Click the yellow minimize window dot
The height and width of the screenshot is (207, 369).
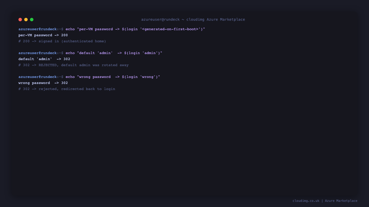click(26, 20)
